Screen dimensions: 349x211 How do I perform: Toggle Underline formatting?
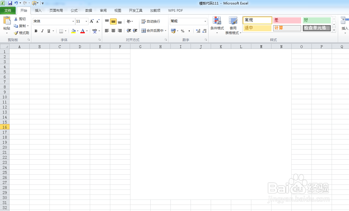click(x=49, y=31)
